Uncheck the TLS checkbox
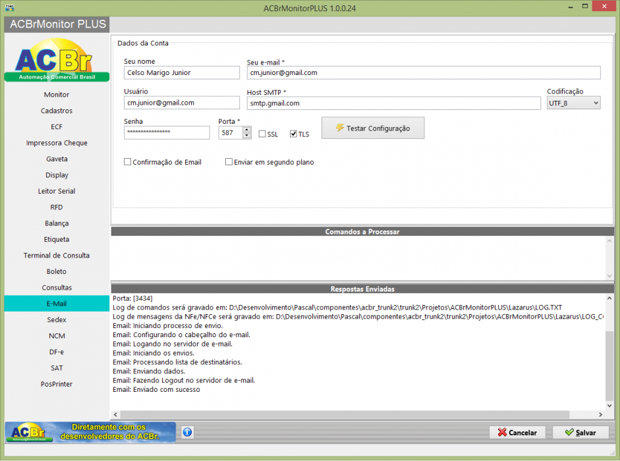The image size is (620, 461). click(293, 134)
